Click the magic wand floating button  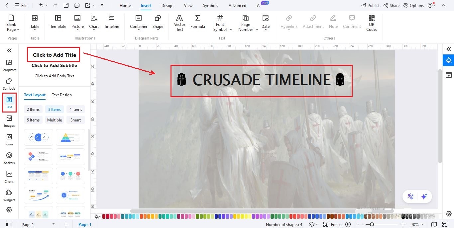coord(410,196)
